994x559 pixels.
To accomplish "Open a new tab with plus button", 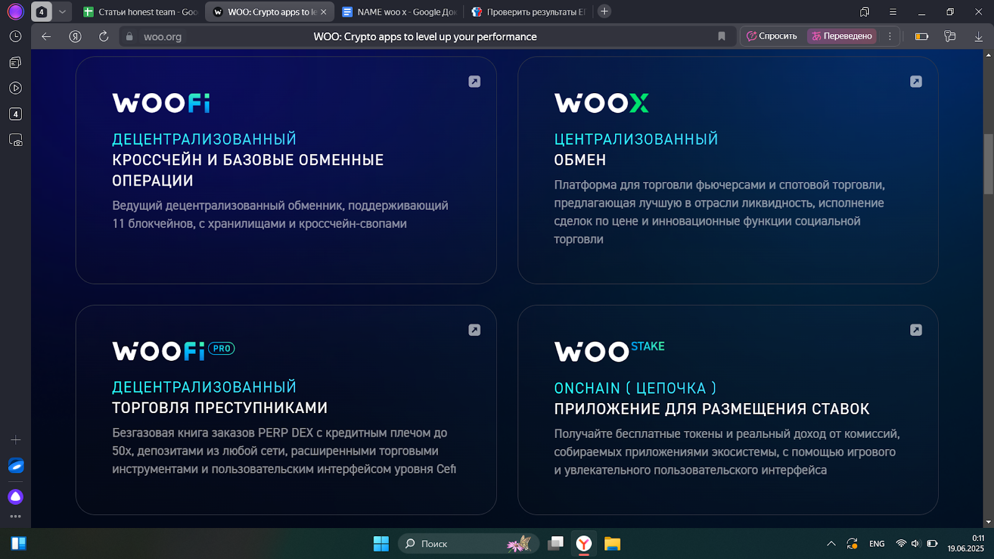I will click(604, 11).
